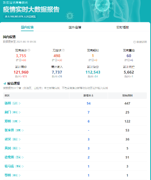Open the 郑州 city link
This screenshot has width=151, height=180.
point(8,121)
